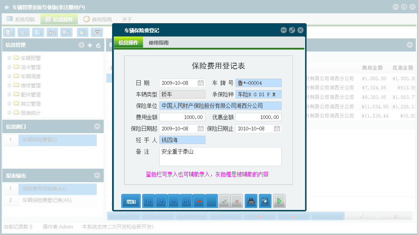Delete the current record using the red minus icon
This screenshot has height=235, width=419.
tap(199, 201)
